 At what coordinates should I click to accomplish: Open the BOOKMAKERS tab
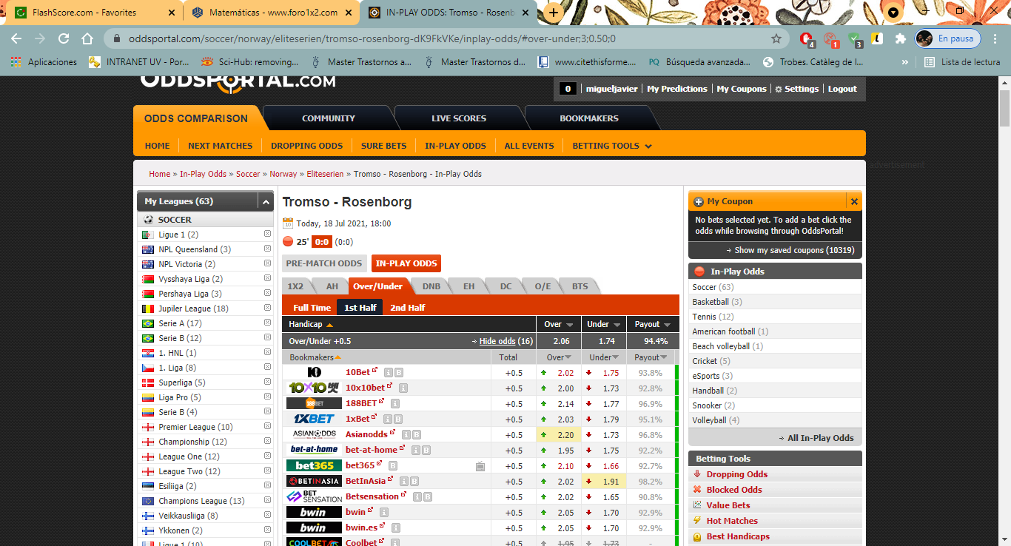click(589, 118)
